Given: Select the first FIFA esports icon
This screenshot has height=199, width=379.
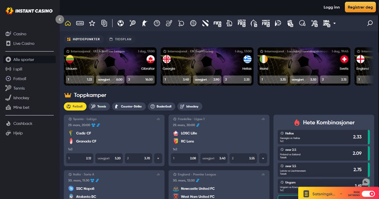Looking at the screenshot, I should click(x=217, y=23).
